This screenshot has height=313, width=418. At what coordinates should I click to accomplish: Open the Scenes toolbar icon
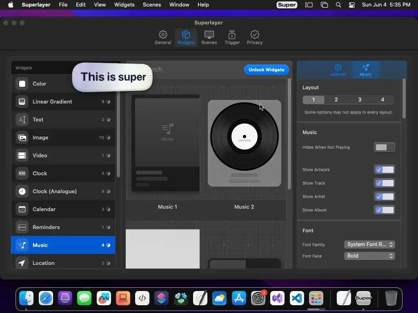(209, 37)
